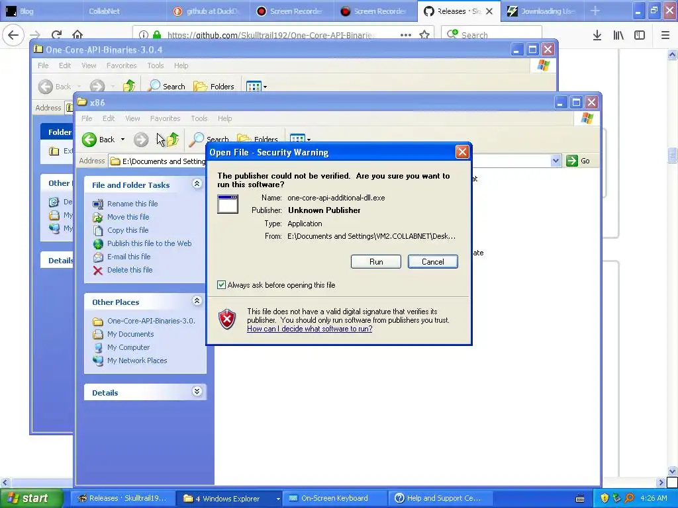Go back in the browser
The image size is (678, 508).
[x=13, y=35]
